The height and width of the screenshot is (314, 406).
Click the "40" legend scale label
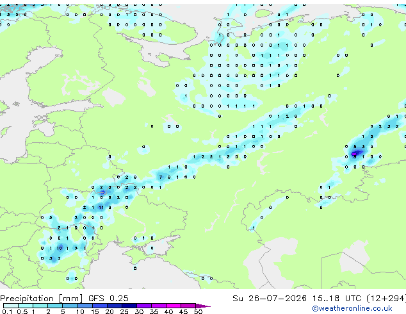[168, 311]
